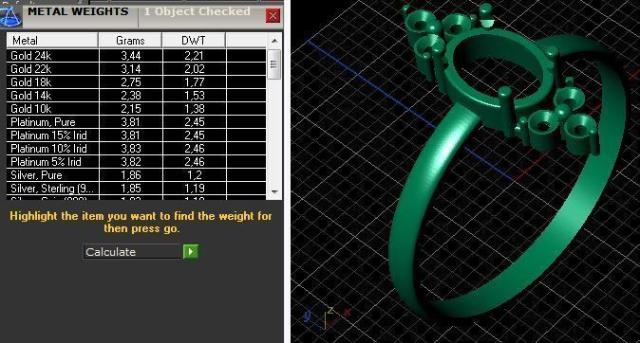Select the Calculate dropdown field
The height and width of the screenshot is (343, 640).
point(133,252)
